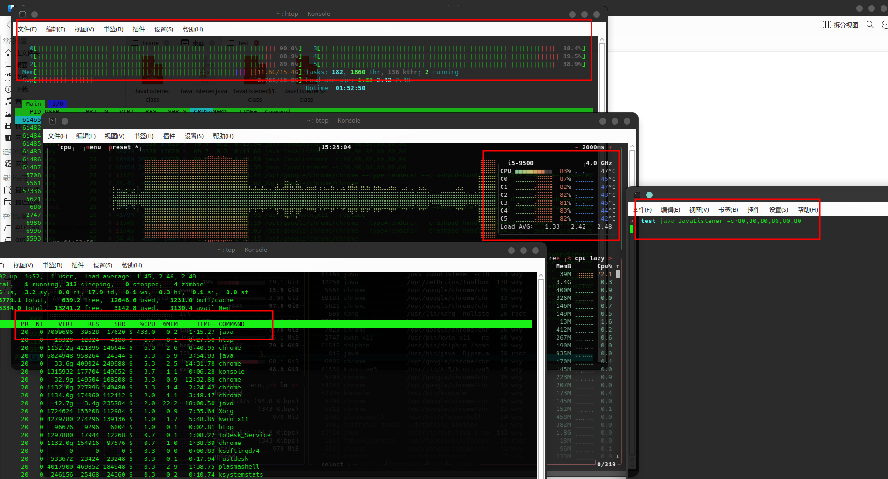
Task: Open 书签(B) menu in rightmost Konsole window
Action: coord(728,210)
